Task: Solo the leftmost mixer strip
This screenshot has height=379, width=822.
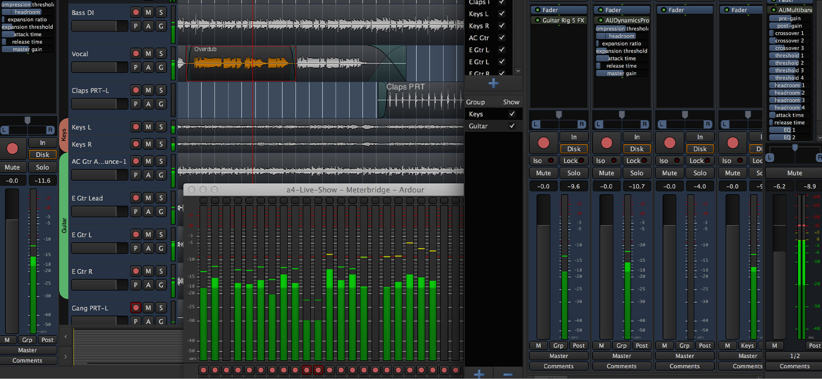Action: point(42,167)
